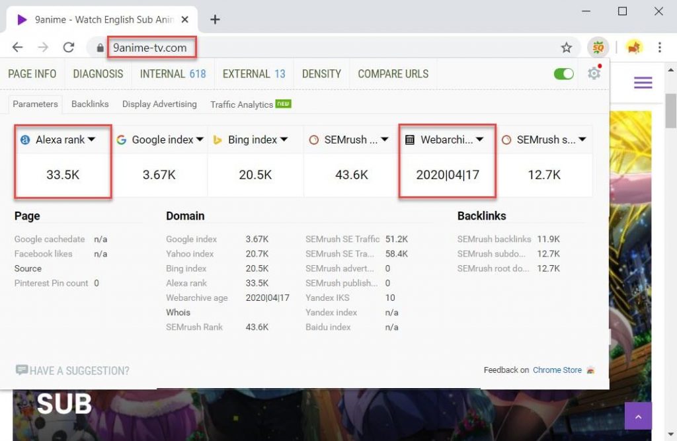Open the INTERNAL 618 links tab
This screenshot has width=677, height=441.
173,74
